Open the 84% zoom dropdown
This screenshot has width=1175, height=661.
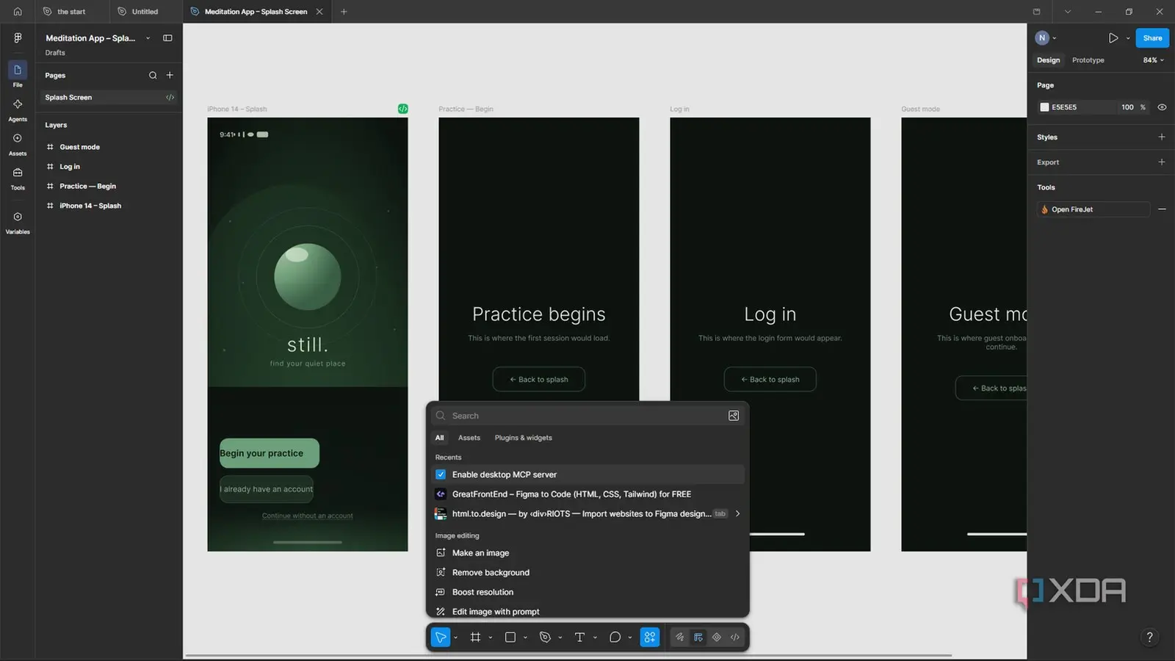pyautogui.click(x=1153, y=60)
